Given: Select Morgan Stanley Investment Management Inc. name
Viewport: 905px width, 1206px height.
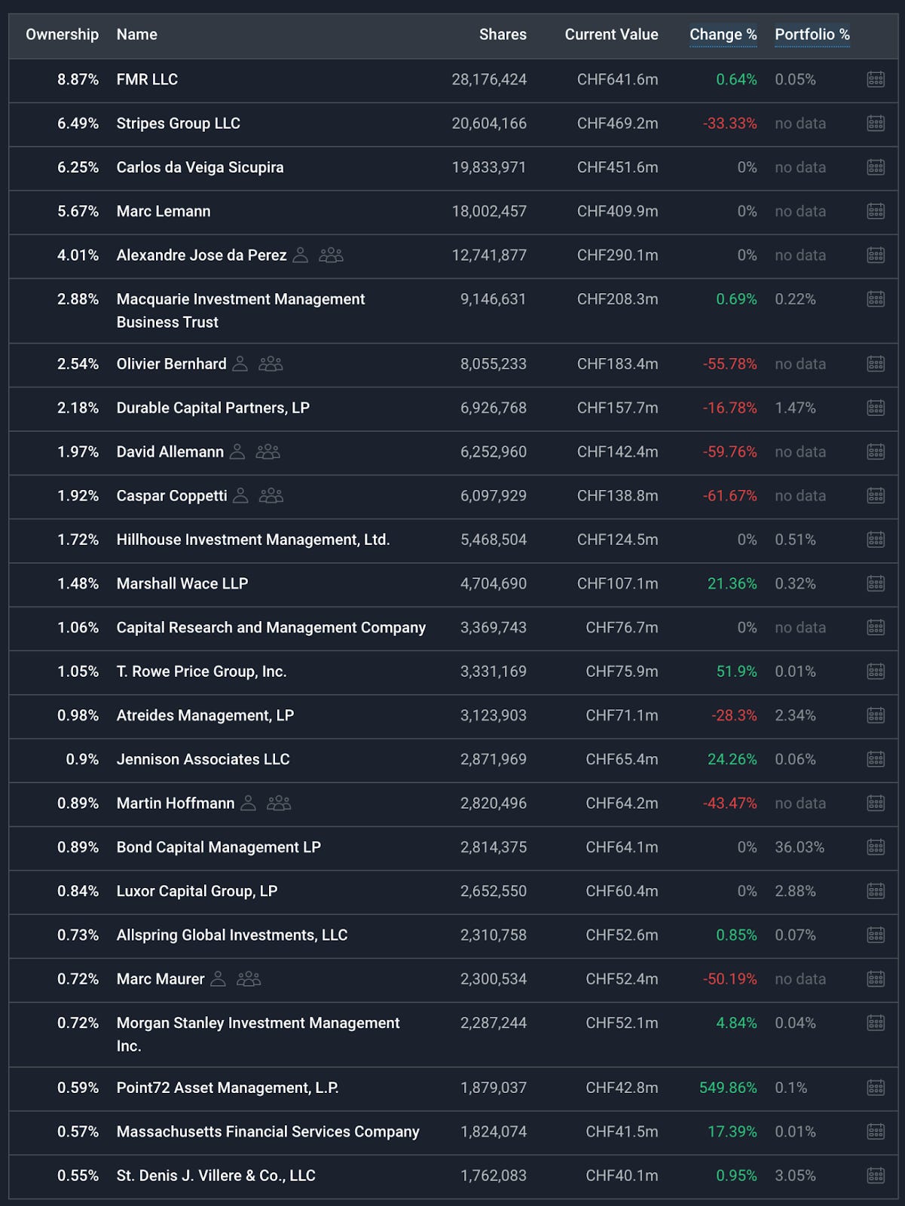Looking at the screenshot, I should click(x=258, y=1034).
